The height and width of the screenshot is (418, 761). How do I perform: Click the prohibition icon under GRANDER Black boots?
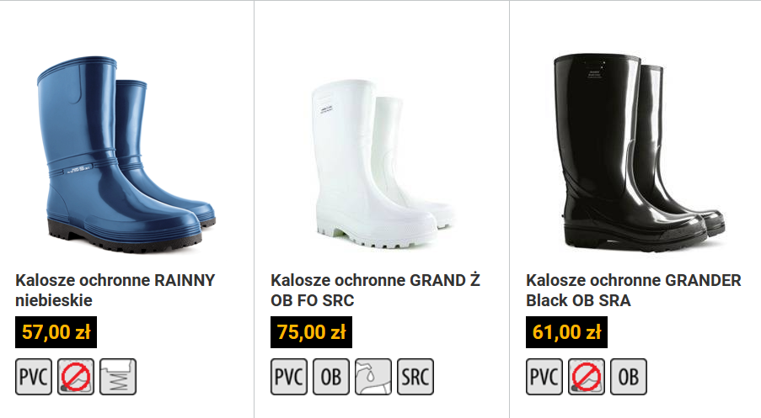click(x=587, y=377)
